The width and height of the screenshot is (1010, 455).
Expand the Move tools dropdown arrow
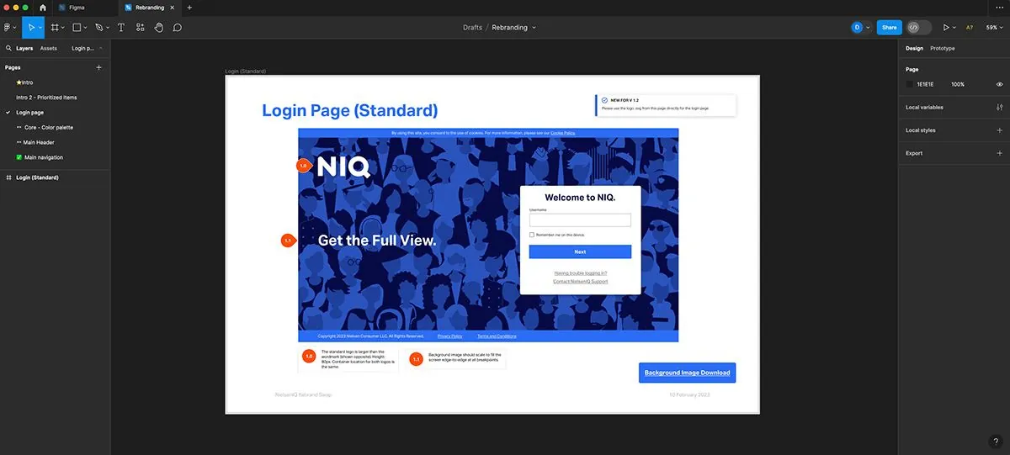[x=40, y=28]
